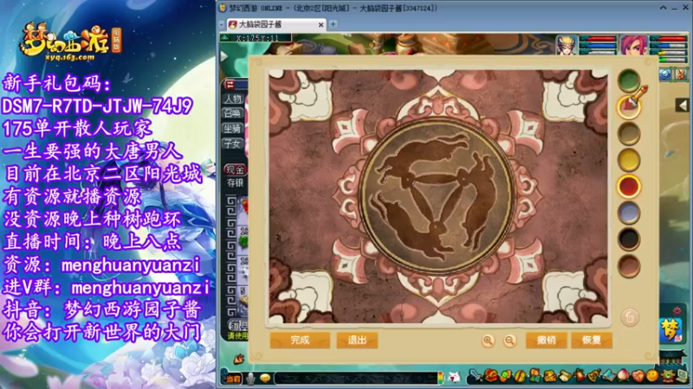This screenshot has height=389, width=693.
Task: Click the 撤销 (Undo) button
Action: [547, 340]
